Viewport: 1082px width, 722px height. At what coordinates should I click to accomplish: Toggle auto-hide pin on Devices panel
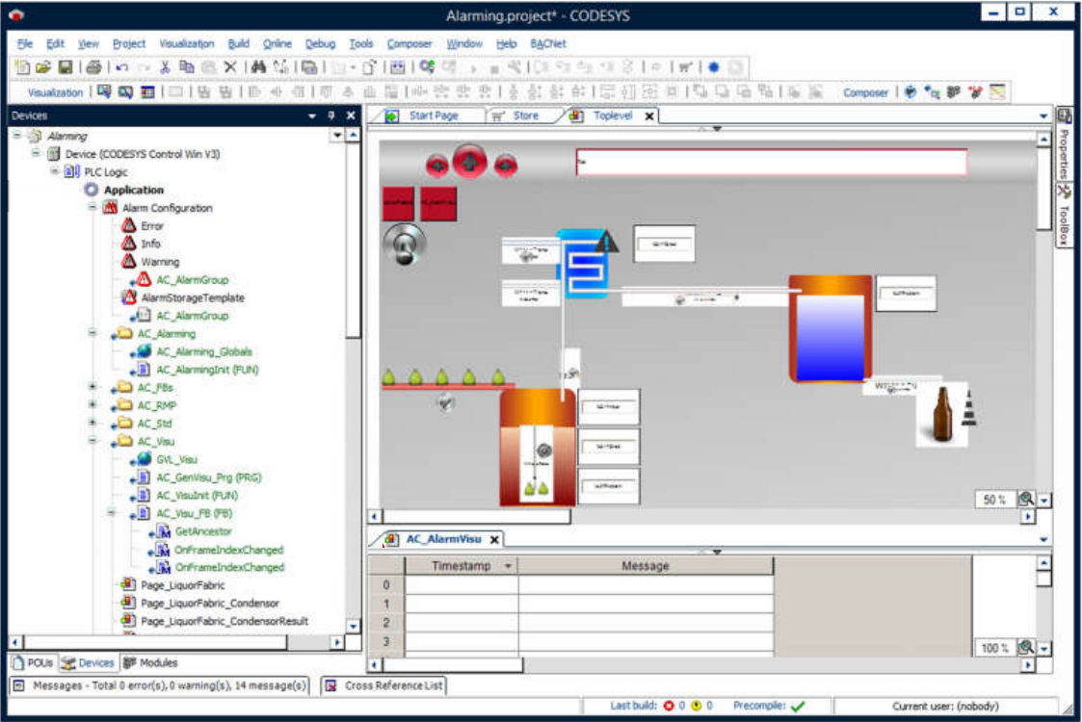(x=331, y=116)
